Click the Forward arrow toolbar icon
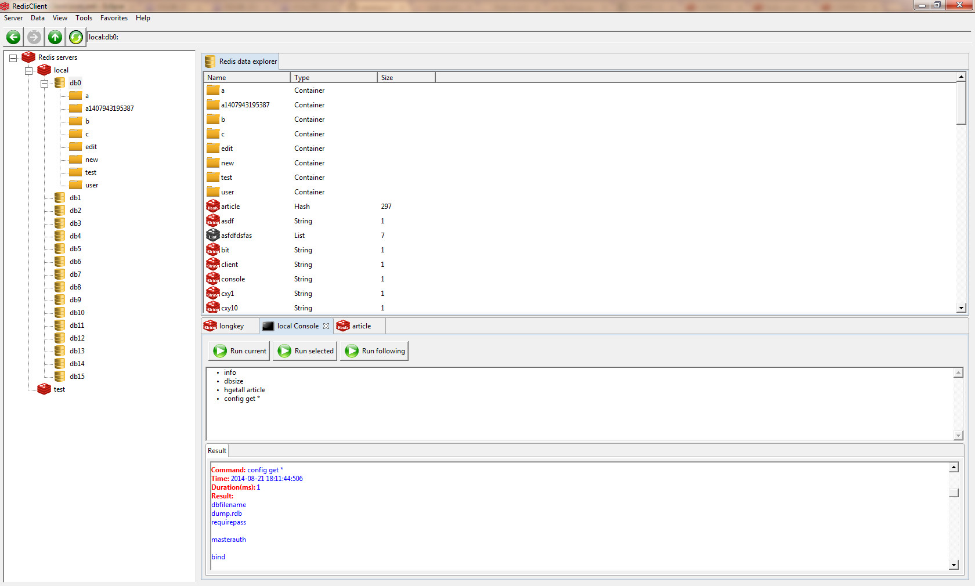975x586 pixels. point(34,37)
